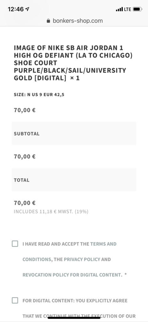Tap the LTE network indicator
148x322 pixels.
[128, 9]
